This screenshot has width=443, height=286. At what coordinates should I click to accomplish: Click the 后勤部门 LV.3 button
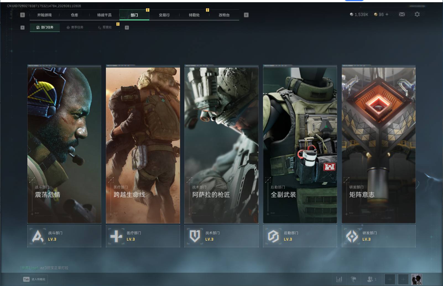coord(300,236)
